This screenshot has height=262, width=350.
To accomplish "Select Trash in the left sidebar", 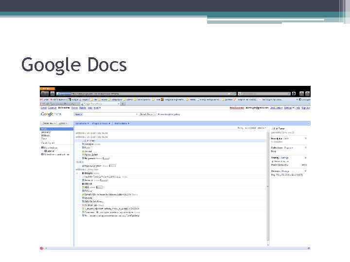I will tap(44, 139).
